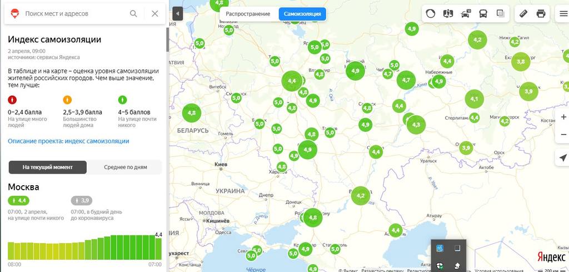
Task: Click the printer icon to print map
Action: pyautogui.click(x=541, y=14)
